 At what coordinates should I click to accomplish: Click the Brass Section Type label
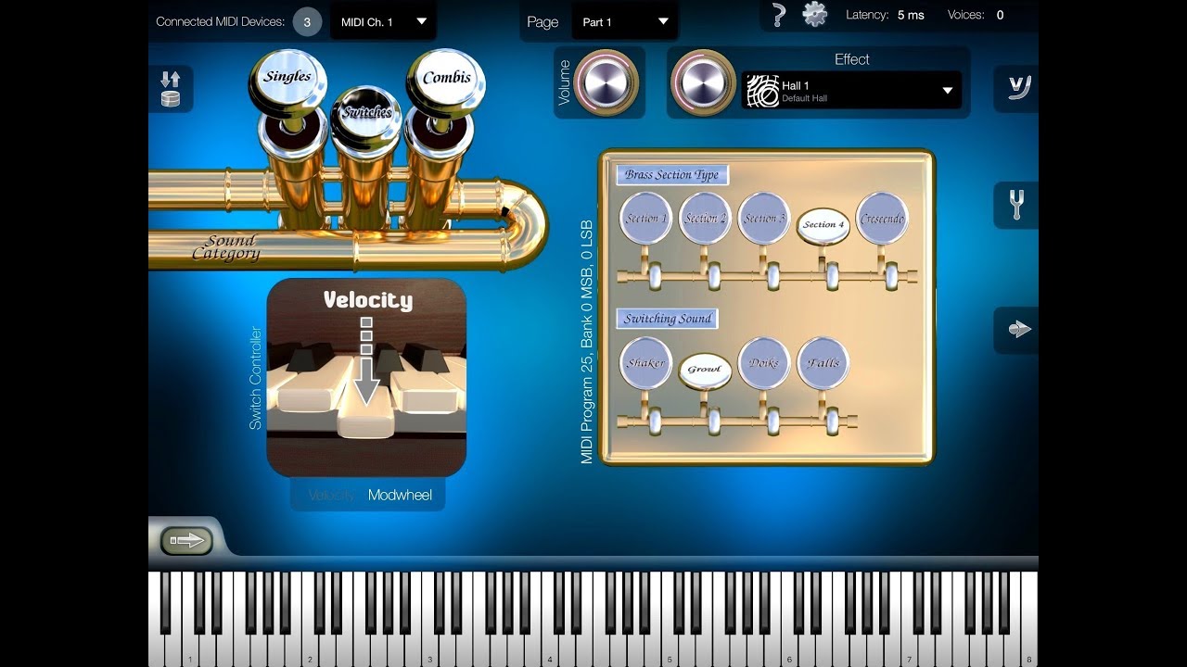672,174
